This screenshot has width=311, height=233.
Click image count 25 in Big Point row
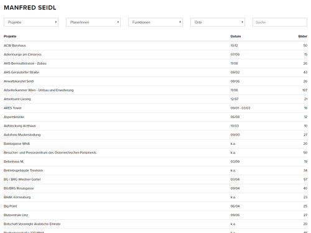click(305, 206)
